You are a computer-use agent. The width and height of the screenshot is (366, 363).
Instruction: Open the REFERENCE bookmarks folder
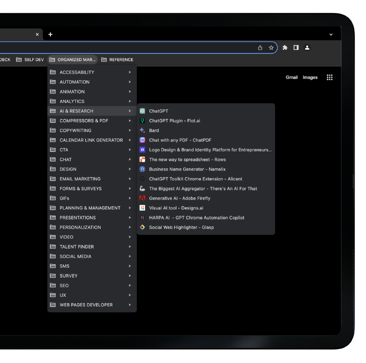(117, 60)
